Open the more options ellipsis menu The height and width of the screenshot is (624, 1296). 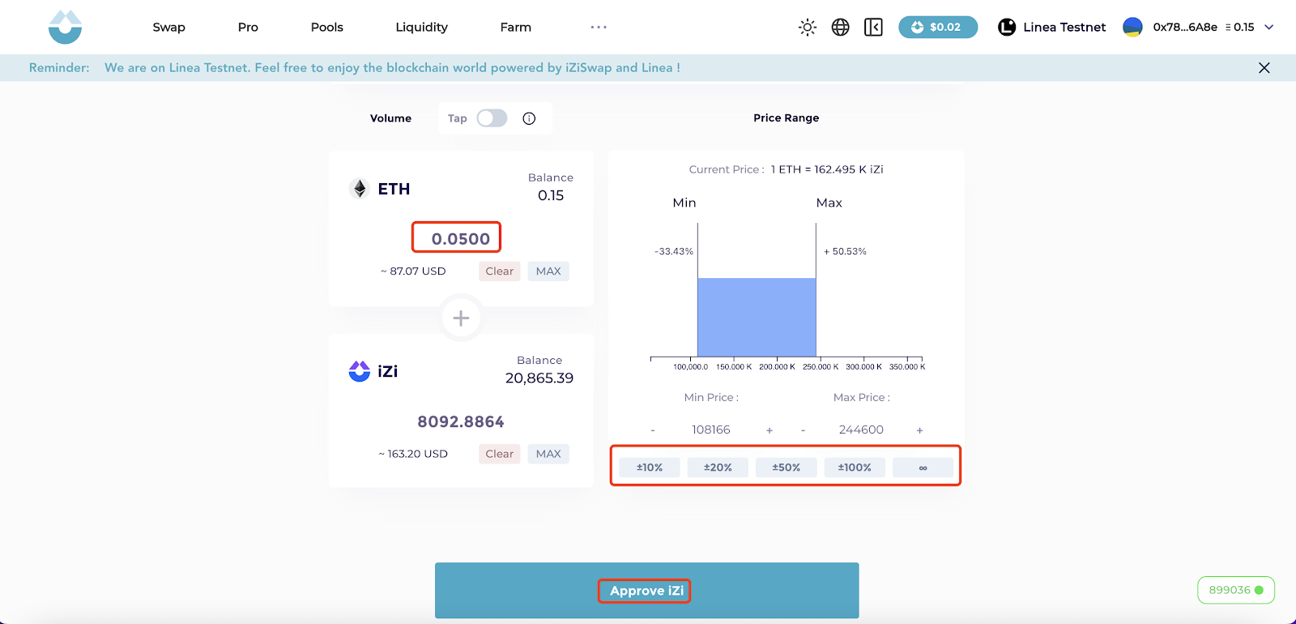click(x=599, y=27)
